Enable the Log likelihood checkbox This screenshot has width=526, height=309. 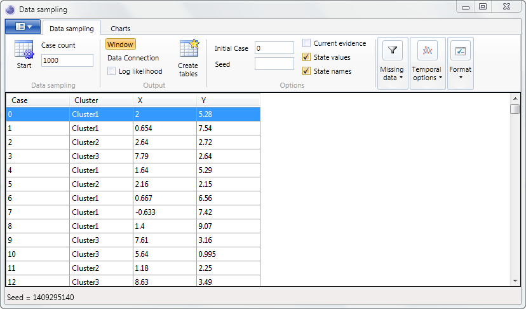(x=111, y=71)
